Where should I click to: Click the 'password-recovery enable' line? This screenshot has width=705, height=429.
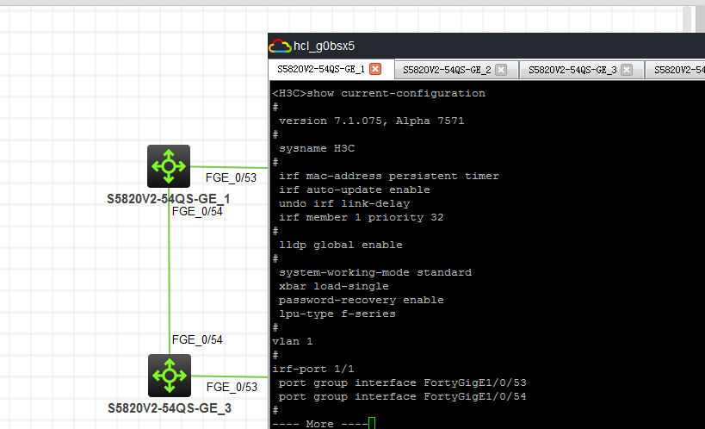361,300
